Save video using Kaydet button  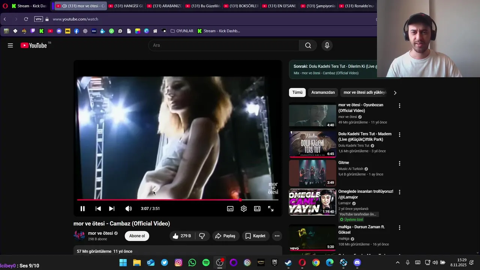coord(255,236)
